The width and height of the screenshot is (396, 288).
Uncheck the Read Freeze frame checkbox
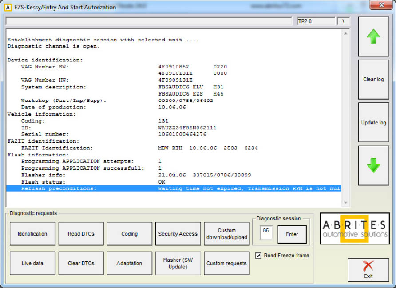(x=258, y=256)
